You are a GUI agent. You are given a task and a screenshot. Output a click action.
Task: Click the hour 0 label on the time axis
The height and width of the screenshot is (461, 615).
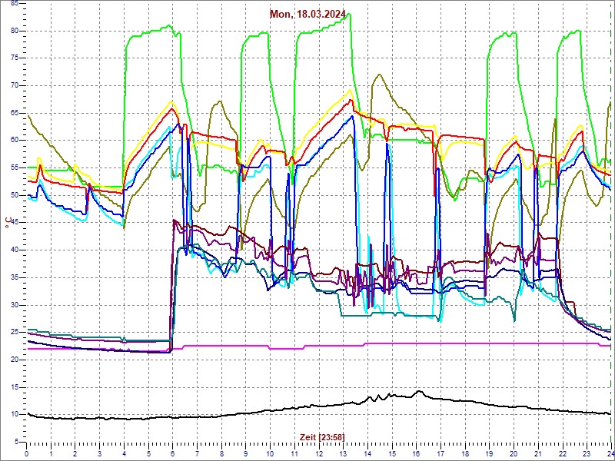pyautogui.click(x=27, y=454)
